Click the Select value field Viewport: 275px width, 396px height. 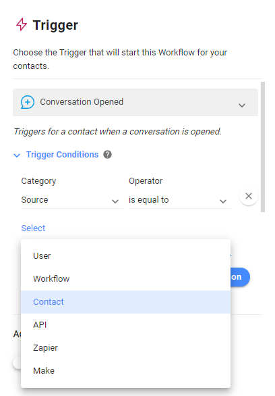(33, 228)
